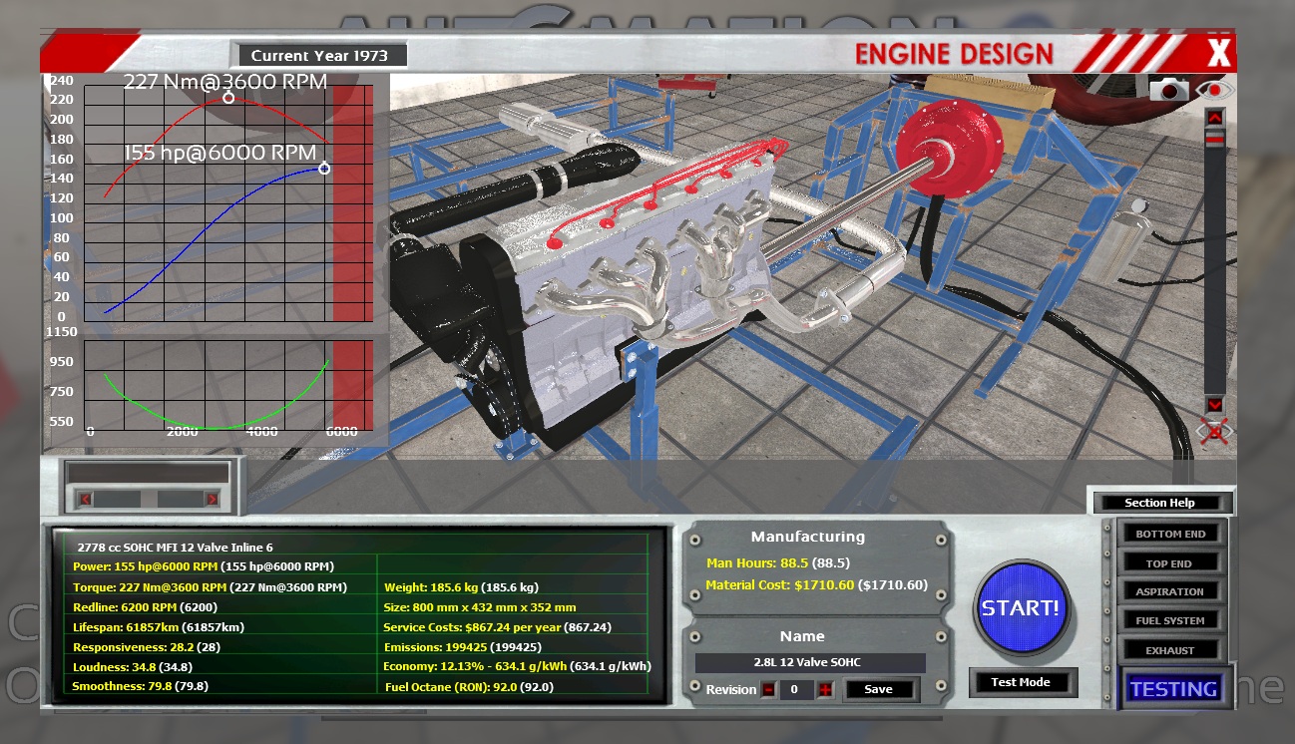
Task: Switch to the EXHAUST tab
Action: [x=1170, y=650]
